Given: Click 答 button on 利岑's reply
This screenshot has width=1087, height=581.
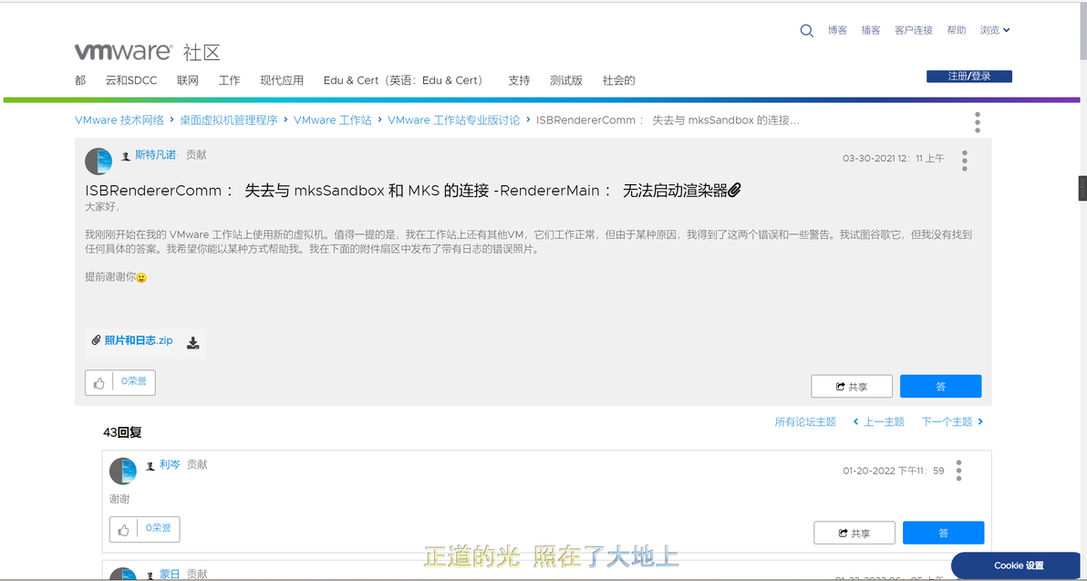Looking at the screenshot, I should 944,533.
